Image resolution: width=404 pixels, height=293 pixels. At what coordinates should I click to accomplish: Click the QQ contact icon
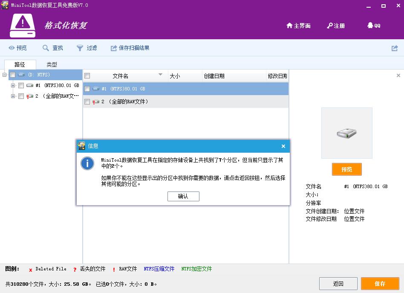pos(374,26)
